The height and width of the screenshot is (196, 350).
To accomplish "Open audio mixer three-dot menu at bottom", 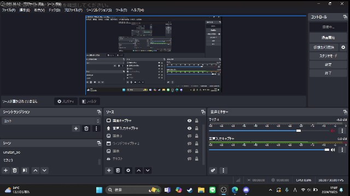I will [x=223, y=170].
